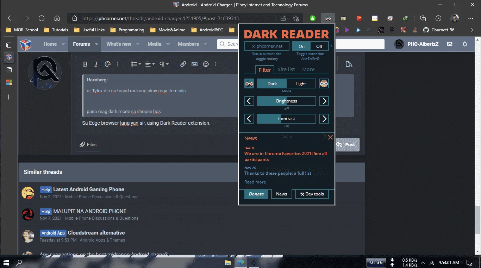The height and width of the screenshot is (268, 481).
Task: Open Edge tab actions menu in sidebar
Action: pos(9,45)
